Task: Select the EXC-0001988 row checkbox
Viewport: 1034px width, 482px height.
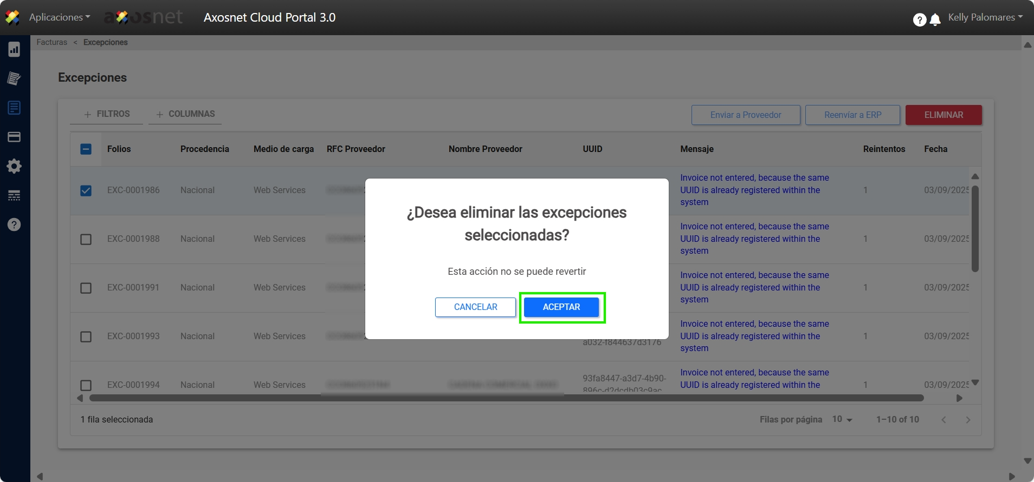Action: click(x=86, y=239)
